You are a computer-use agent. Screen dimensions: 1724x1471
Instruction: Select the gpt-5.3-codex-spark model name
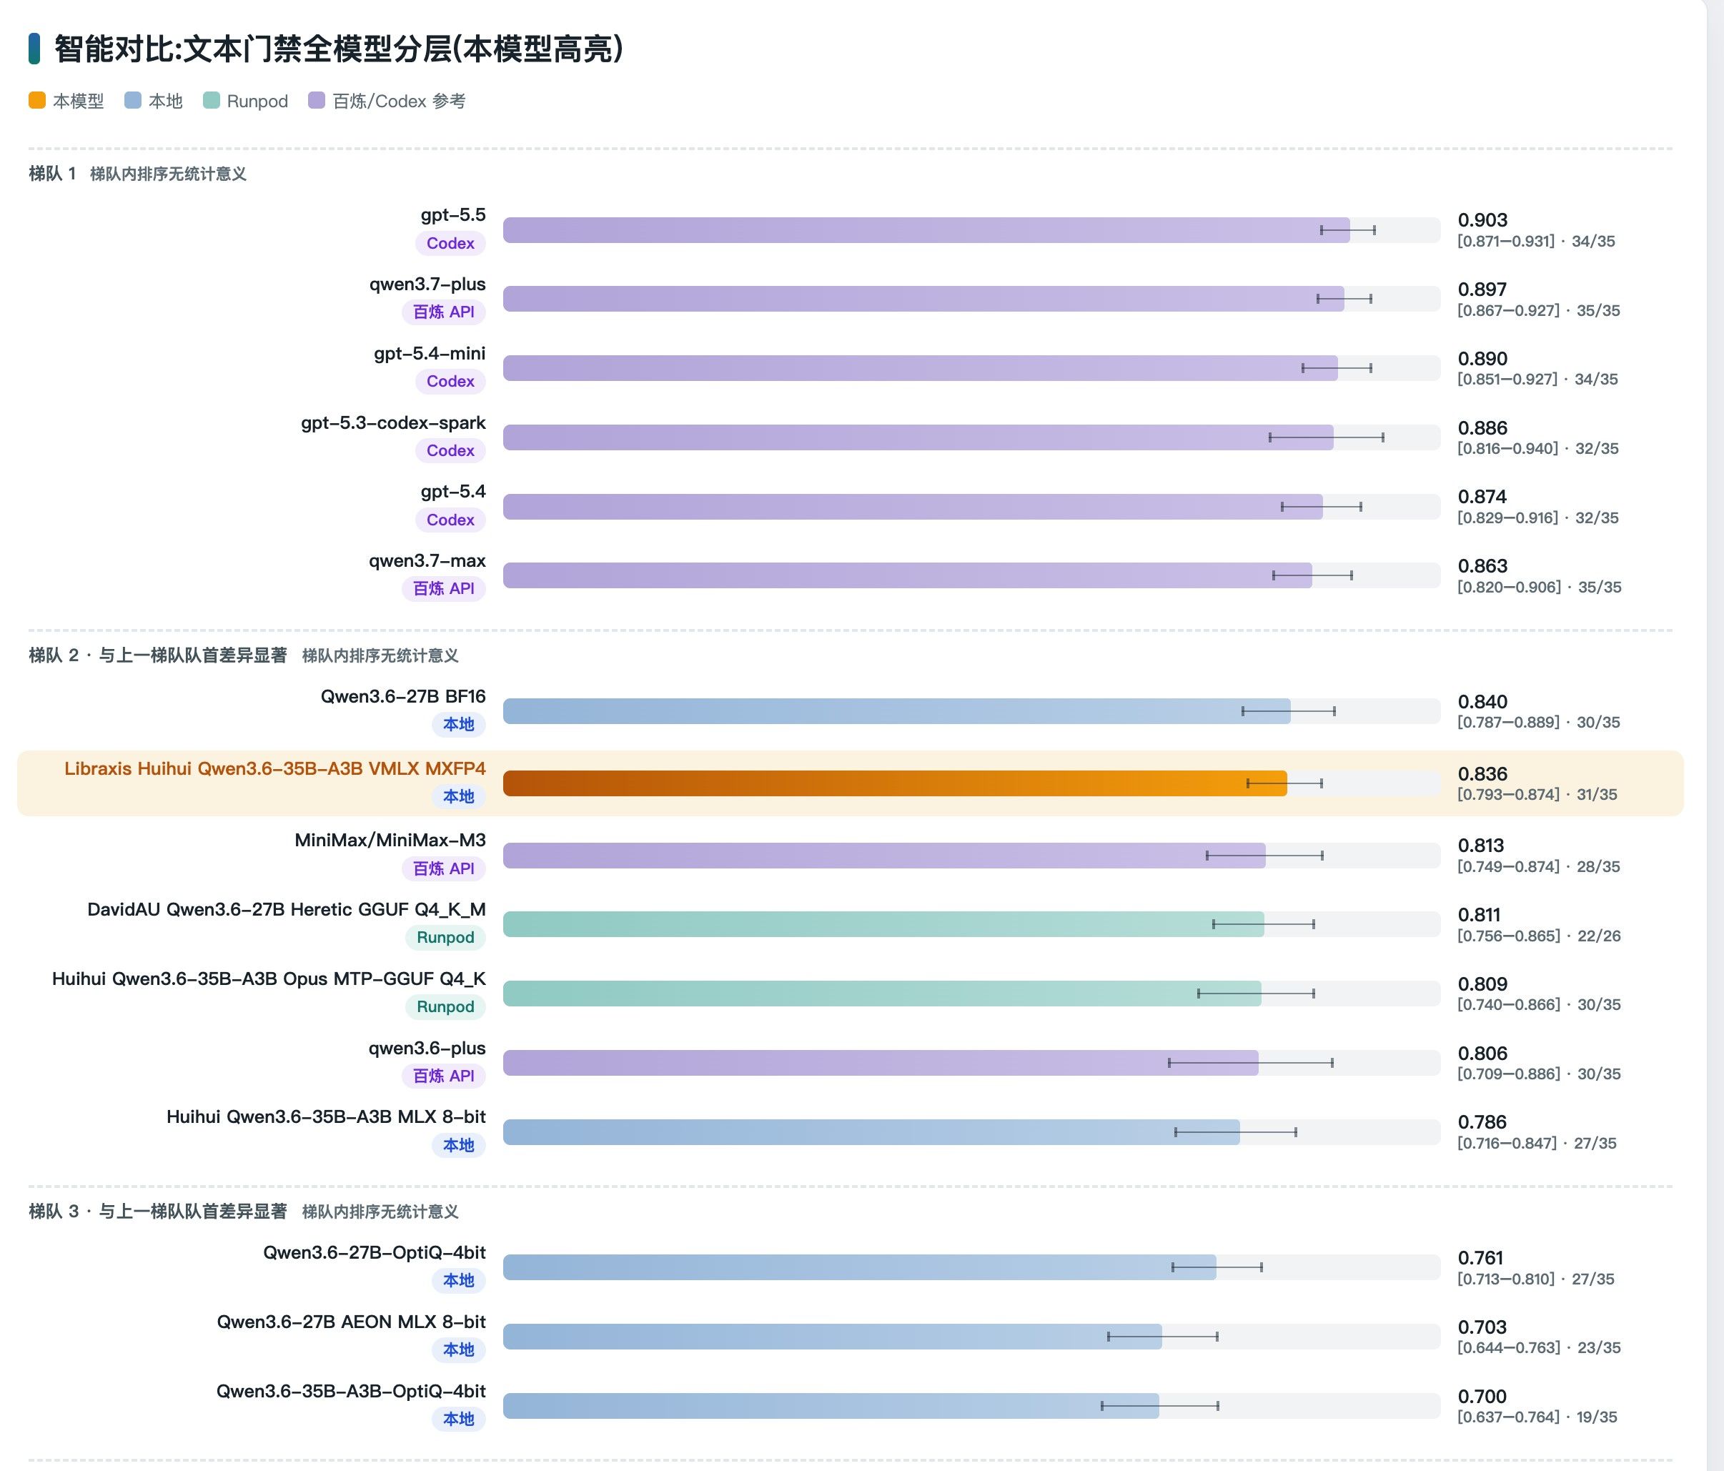394,422
